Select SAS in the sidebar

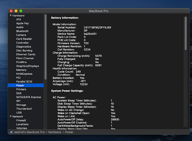point(19,93)
